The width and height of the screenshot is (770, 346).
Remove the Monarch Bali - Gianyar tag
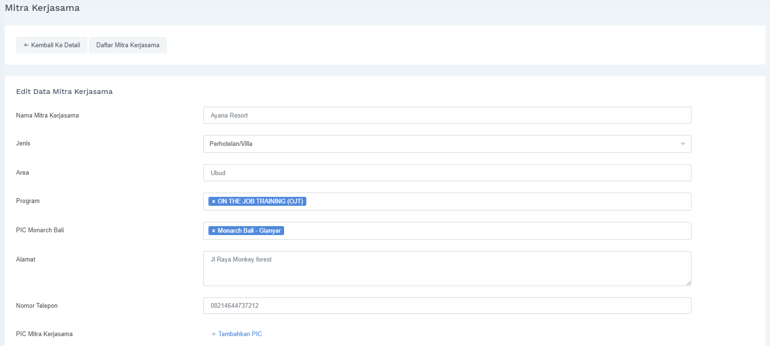point(214,231)
